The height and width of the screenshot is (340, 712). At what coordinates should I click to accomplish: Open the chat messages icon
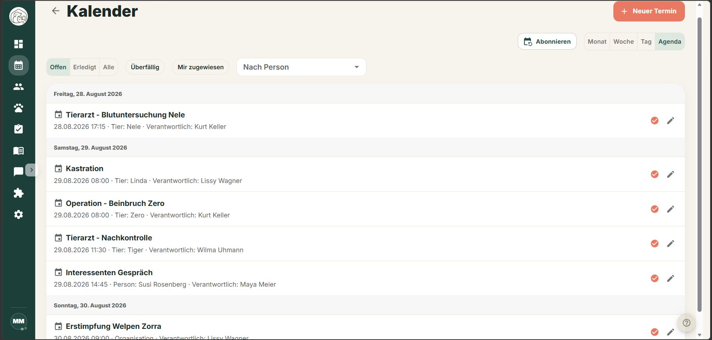click(18, 171)
